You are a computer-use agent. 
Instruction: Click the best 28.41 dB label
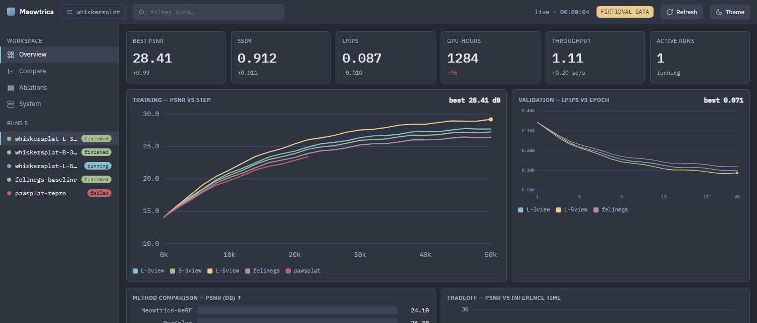[474, 100]
